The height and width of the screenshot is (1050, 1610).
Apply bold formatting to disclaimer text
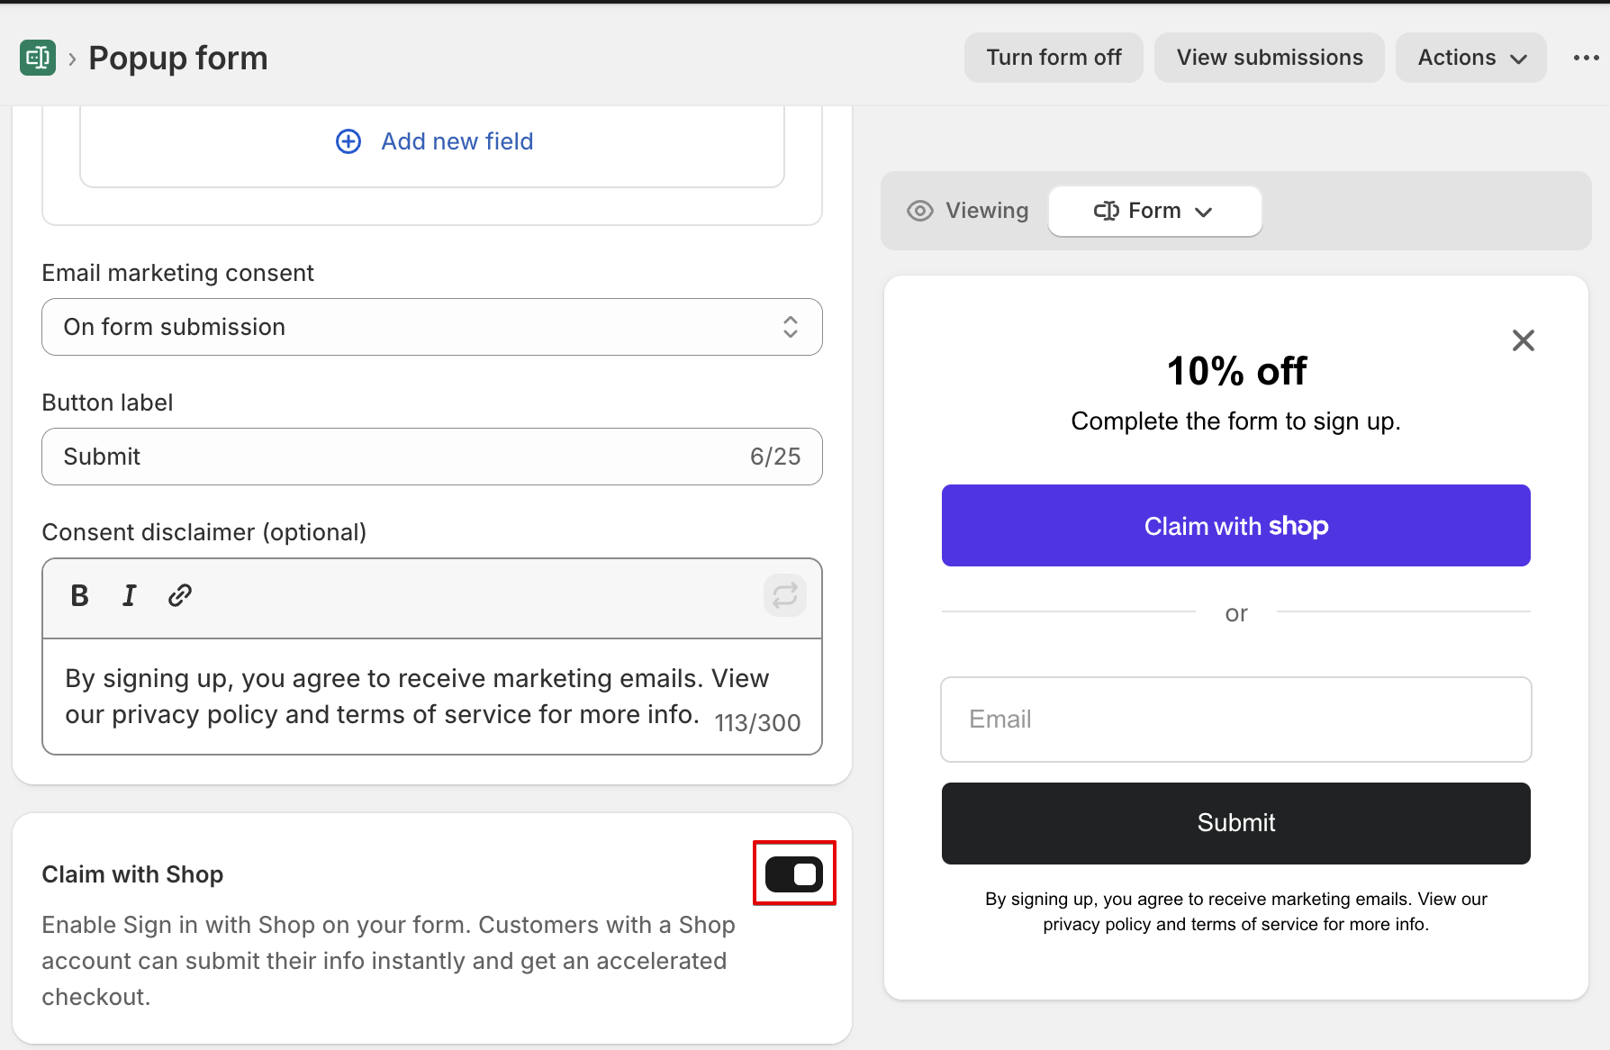[79, 595]
